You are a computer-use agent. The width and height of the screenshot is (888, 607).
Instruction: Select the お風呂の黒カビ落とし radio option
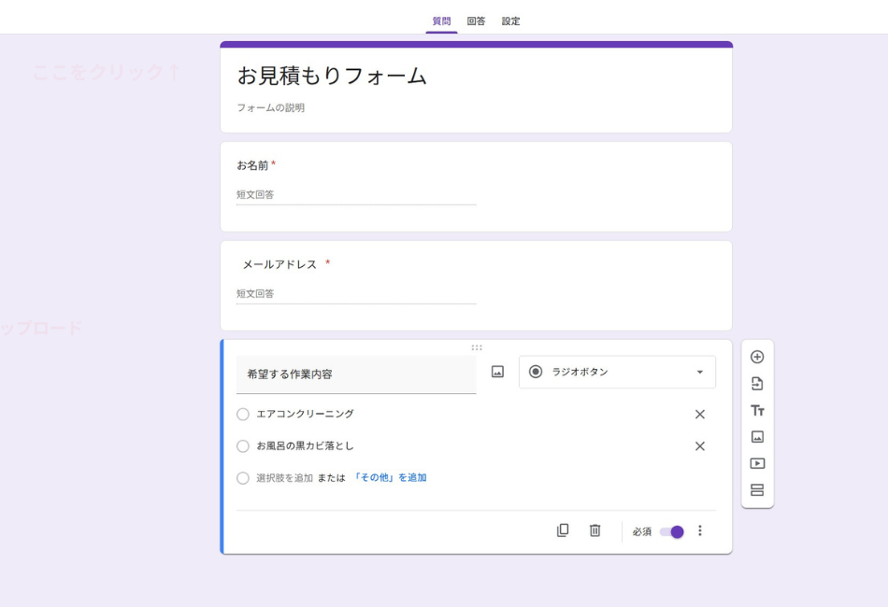[243, 446]
